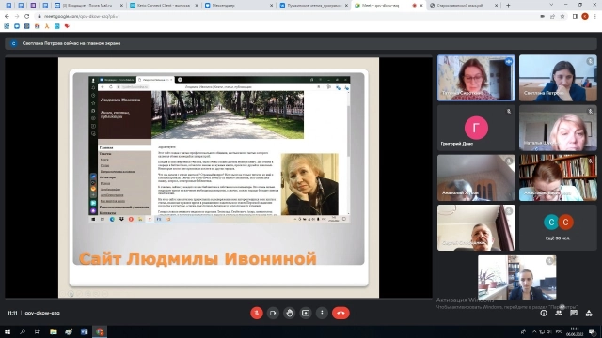This screenshot has width=602, height=338.
Task: Switch to the Mail.ru inbox tab
Action: click(x=87, y=6)
